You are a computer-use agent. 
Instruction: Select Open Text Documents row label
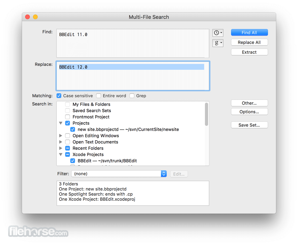(x=95, y=142)
